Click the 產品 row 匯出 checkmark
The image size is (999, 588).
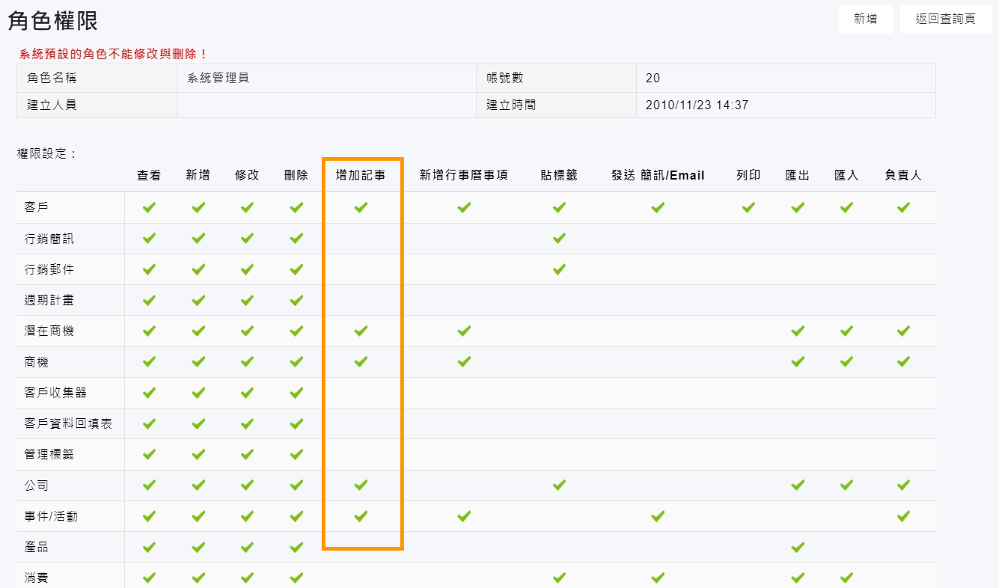pos(798,547)
